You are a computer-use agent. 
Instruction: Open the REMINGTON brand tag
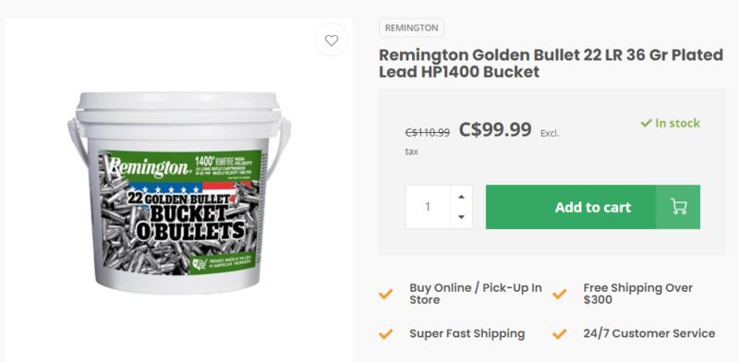(x=411, y=28)
